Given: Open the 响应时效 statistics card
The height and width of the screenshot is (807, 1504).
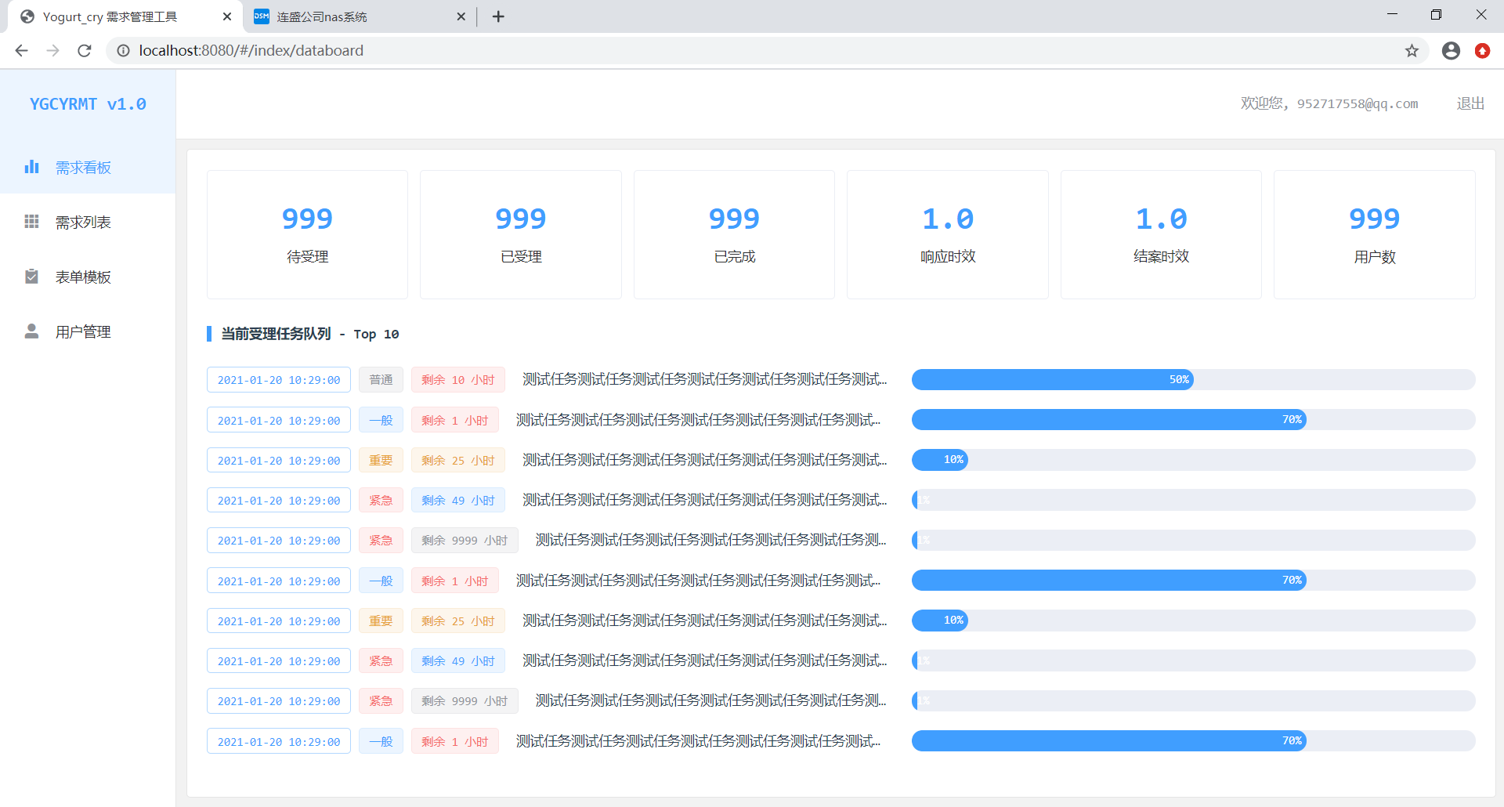Looking at the screenshot, I should click(x=948, y=234).
